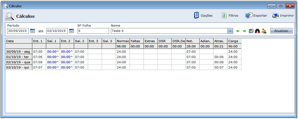Viewport: 298px width, 119px height.
Task: Click the period start date field
Action: [18, 31]
